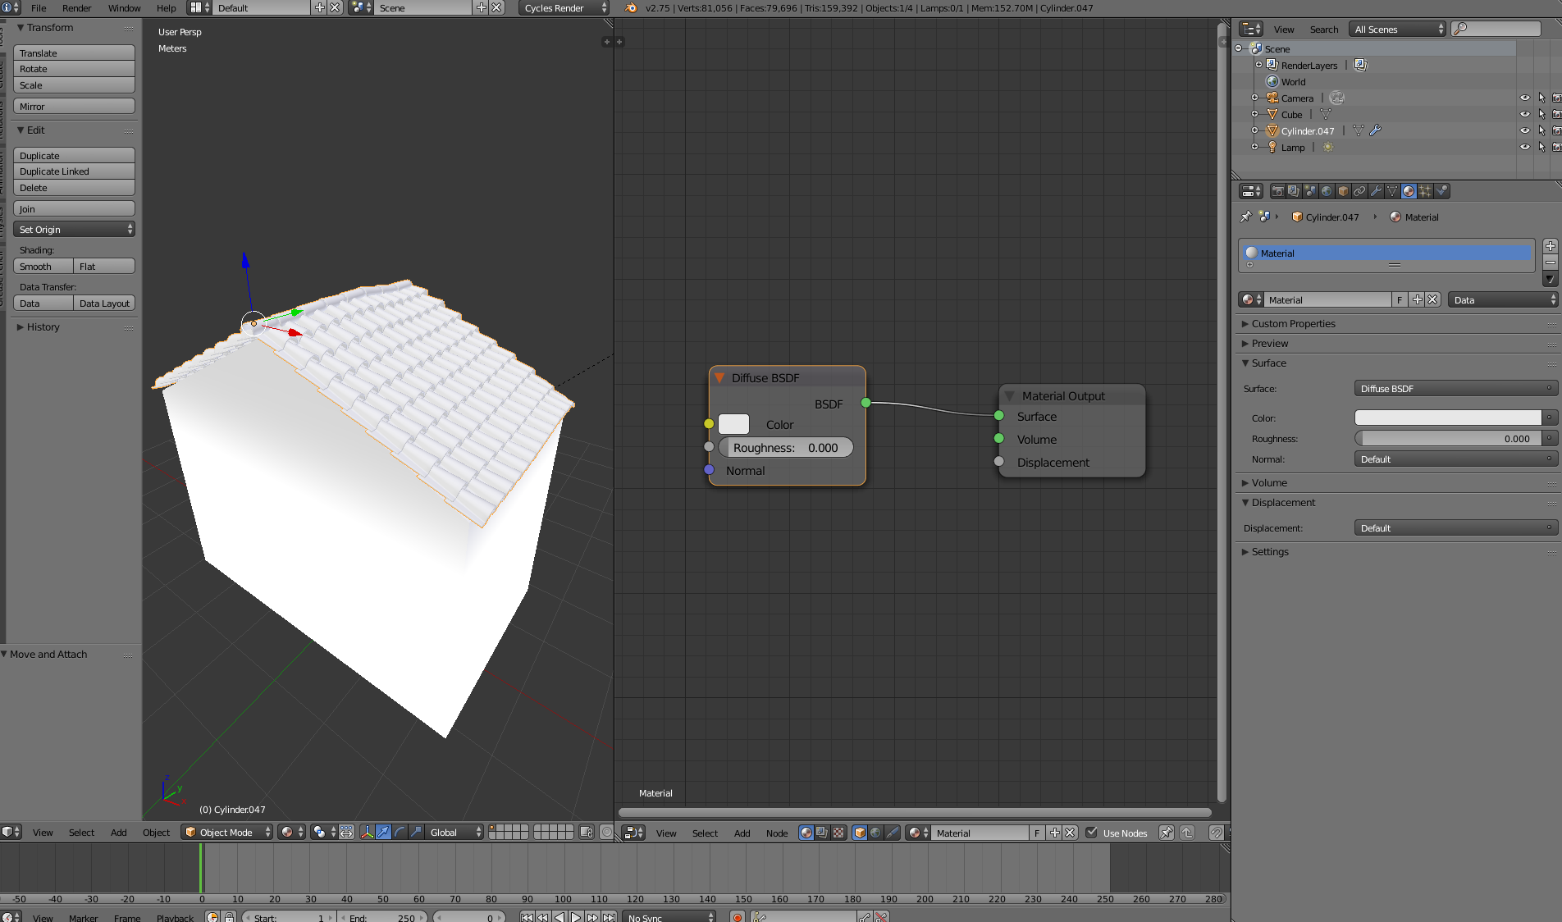
Task: Open the Modifiers wrench properties tab
Action: tap(1376, 191)
